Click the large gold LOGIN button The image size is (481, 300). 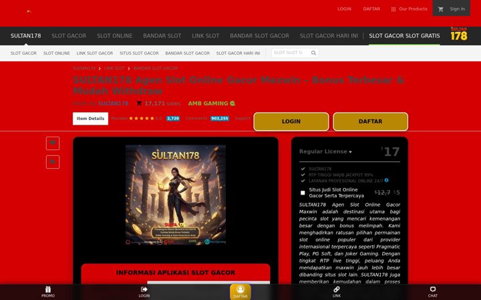[291, 121]
